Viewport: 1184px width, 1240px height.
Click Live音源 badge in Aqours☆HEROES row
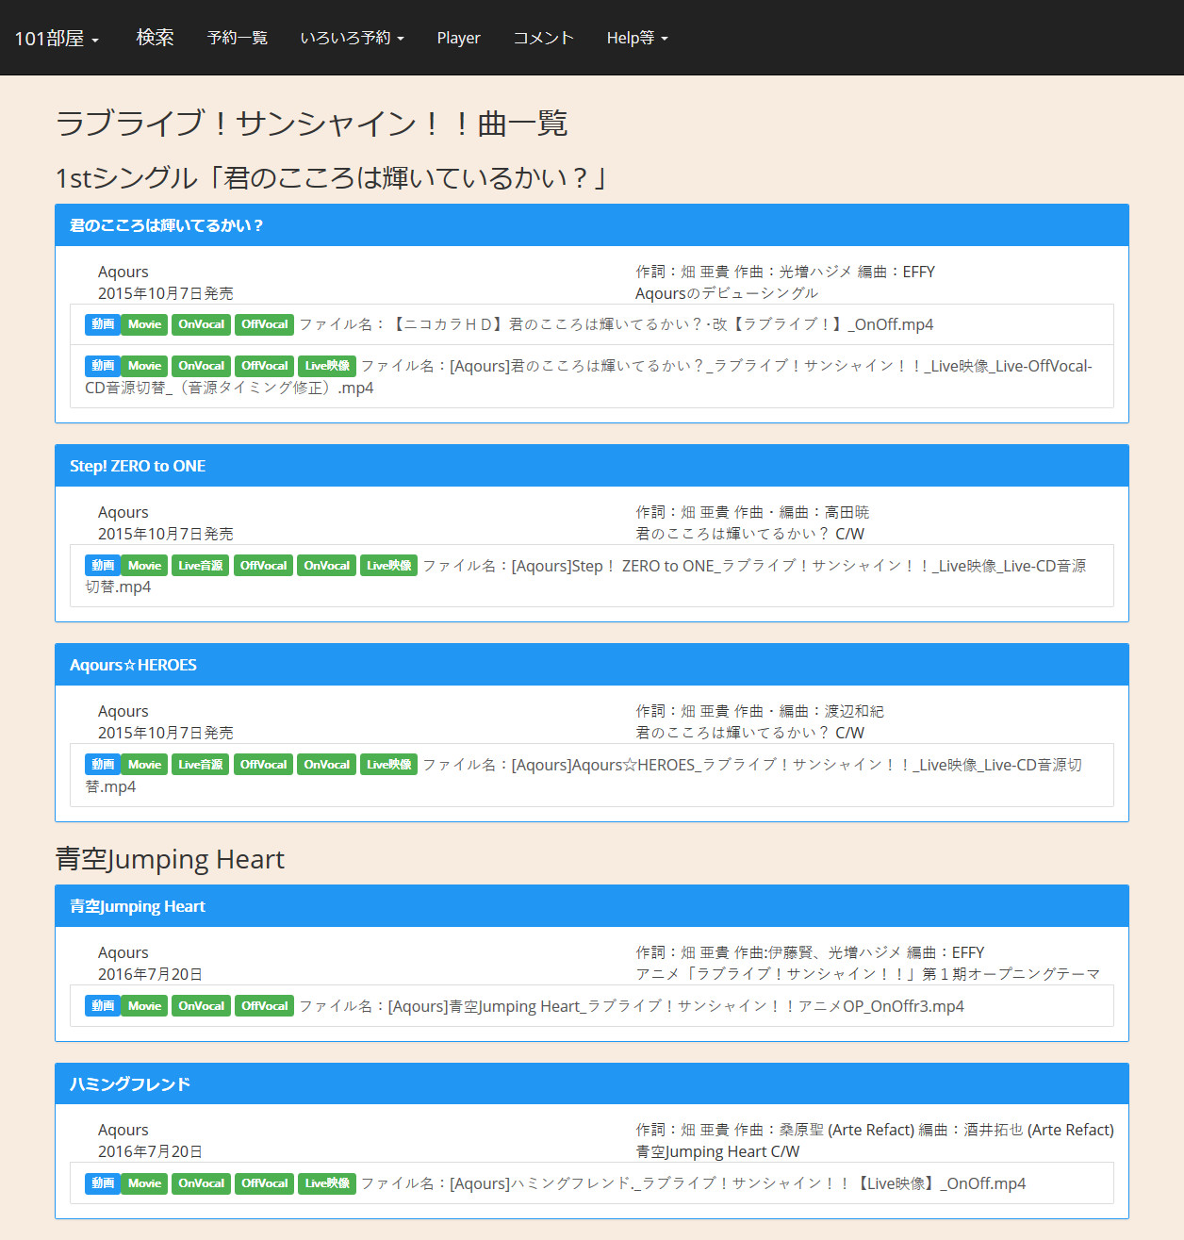(201, 765)
